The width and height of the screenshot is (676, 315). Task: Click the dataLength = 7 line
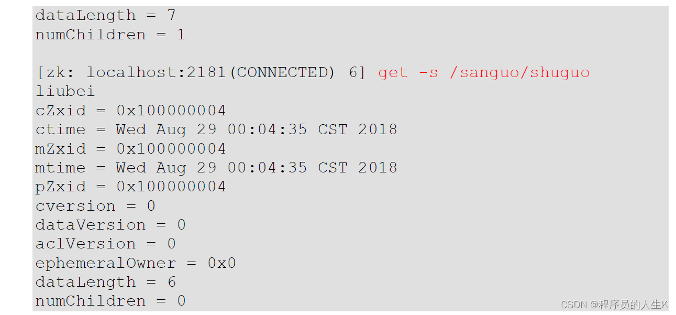pos(106,15)
